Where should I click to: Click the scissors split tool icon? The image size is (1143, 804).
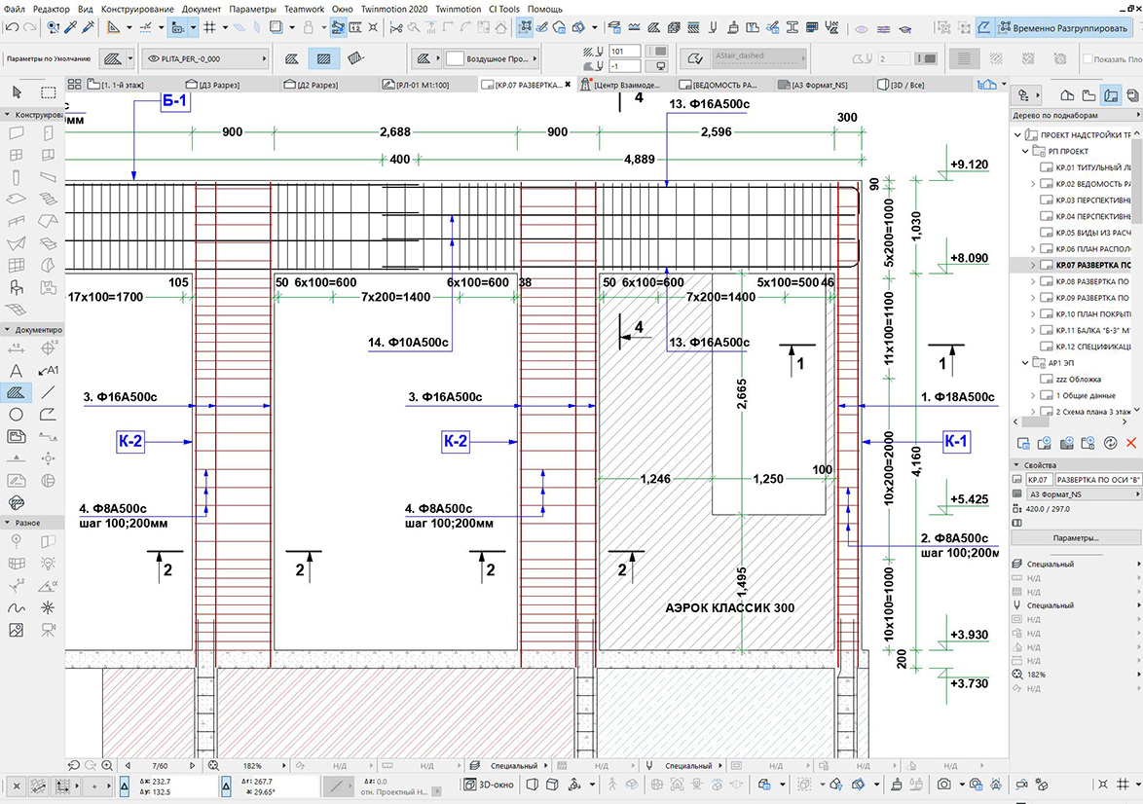[x=396, y=27]
